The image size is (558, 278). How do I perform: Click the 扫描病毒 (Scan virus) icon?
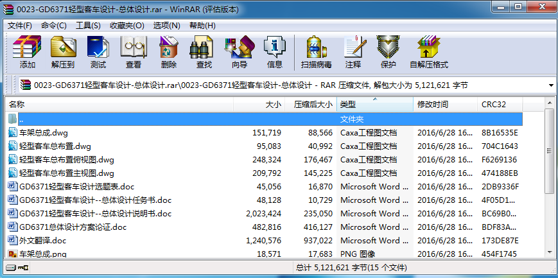pyautogui.click(x=317, y=47)
